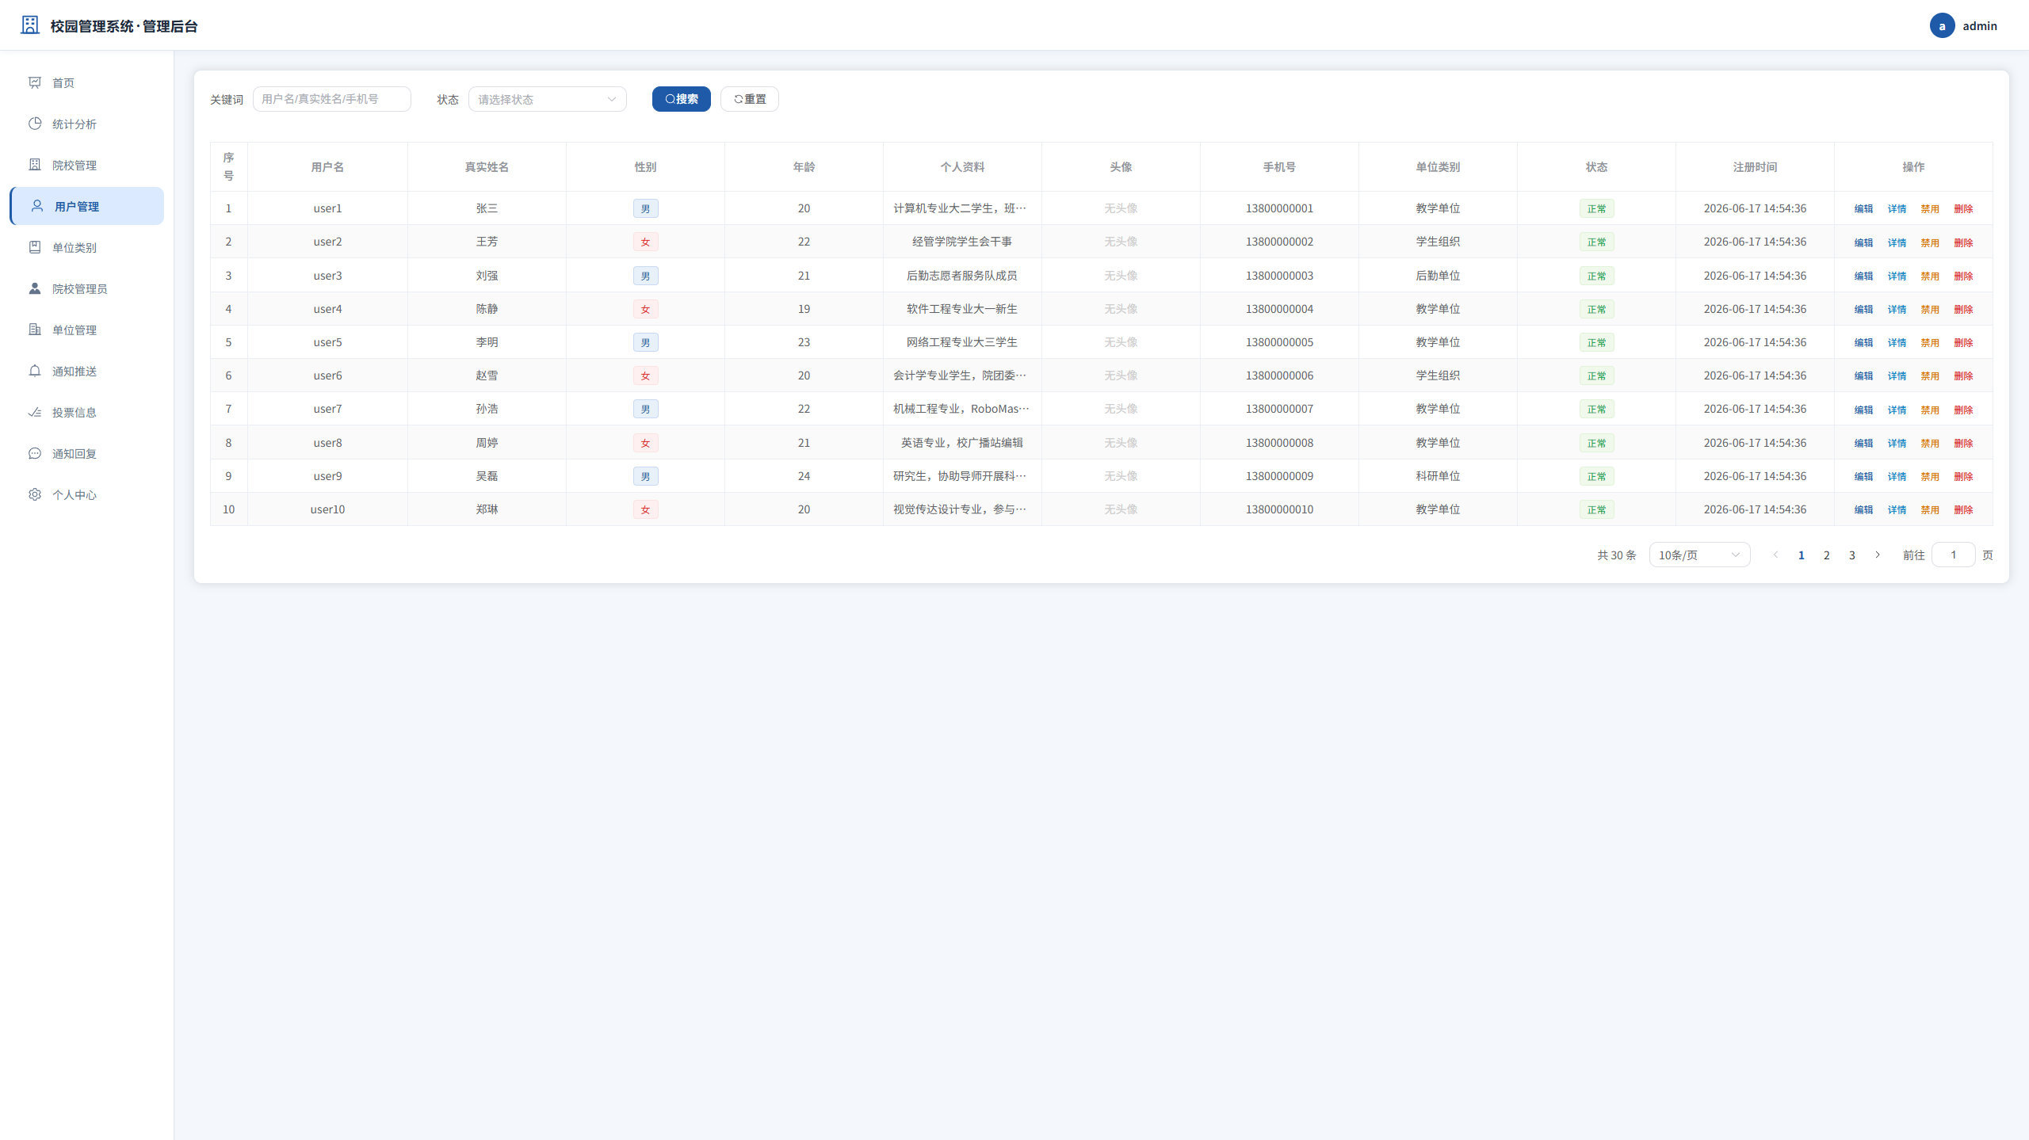Click 禁用 for user3

pos(1930,276)
